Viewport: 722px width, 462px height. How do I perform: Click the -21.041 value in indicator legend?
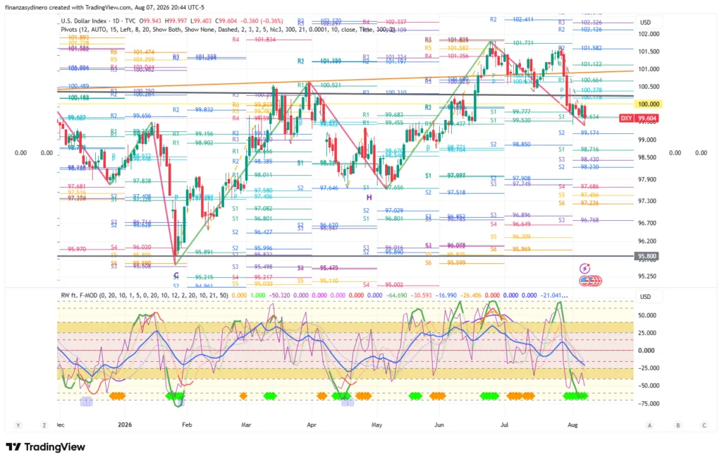pyautogui.click(x=554, y=296)
